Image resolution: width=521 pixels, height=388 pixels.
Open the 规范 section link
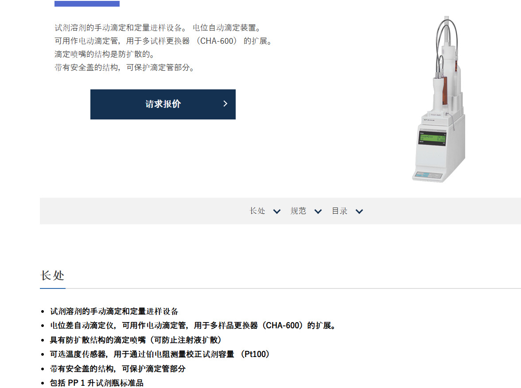(x=299, y=211)
